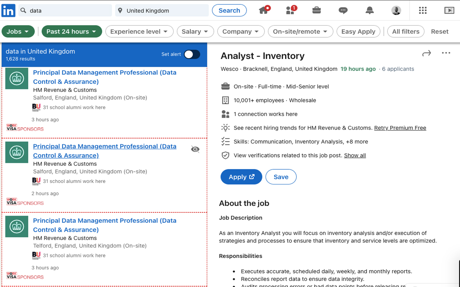
Task: Hide the 2 hours ago HMRC job
Action: coord(195,149)
